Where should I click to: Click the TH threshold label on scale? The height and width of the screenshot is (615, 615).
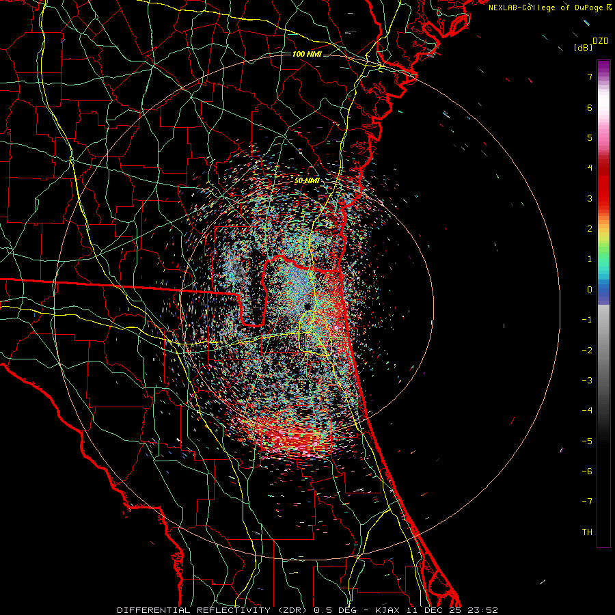(x=587, y=532)
